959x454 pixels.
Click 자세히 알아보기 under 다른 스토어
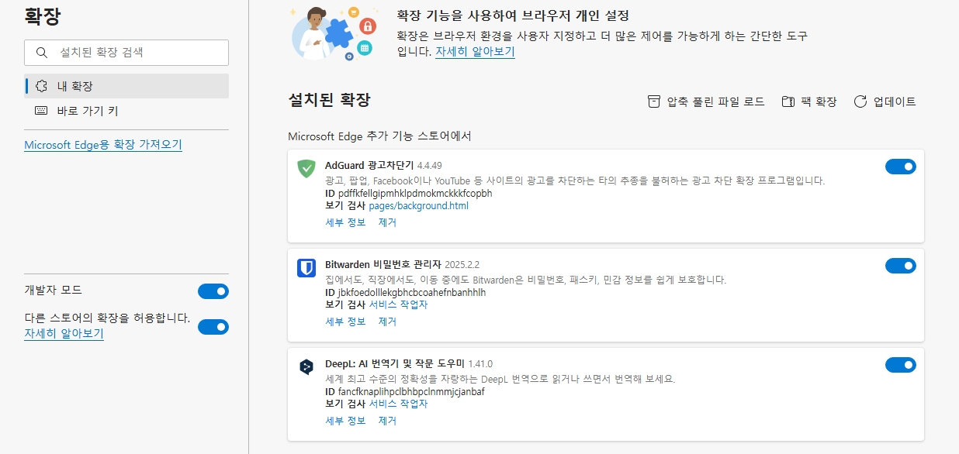(x=64, y=334)
